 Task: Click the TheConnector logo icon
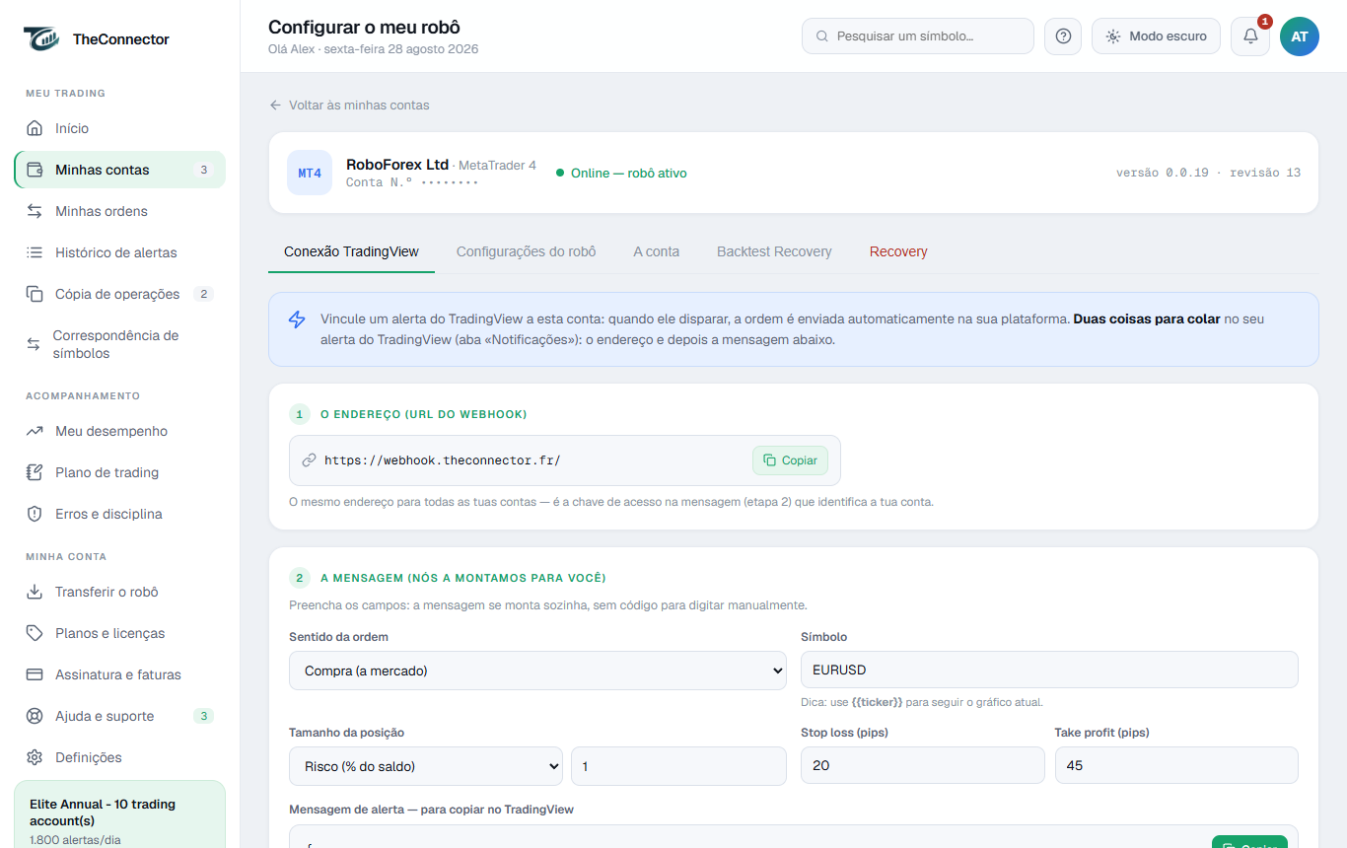42,39
